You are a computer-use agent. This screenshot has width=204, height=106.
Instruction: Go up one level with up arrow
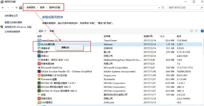(x=16, y=8)
